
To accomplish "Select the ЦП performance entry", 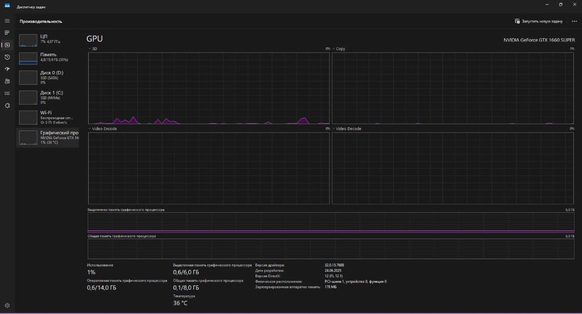I will (48, 40).
